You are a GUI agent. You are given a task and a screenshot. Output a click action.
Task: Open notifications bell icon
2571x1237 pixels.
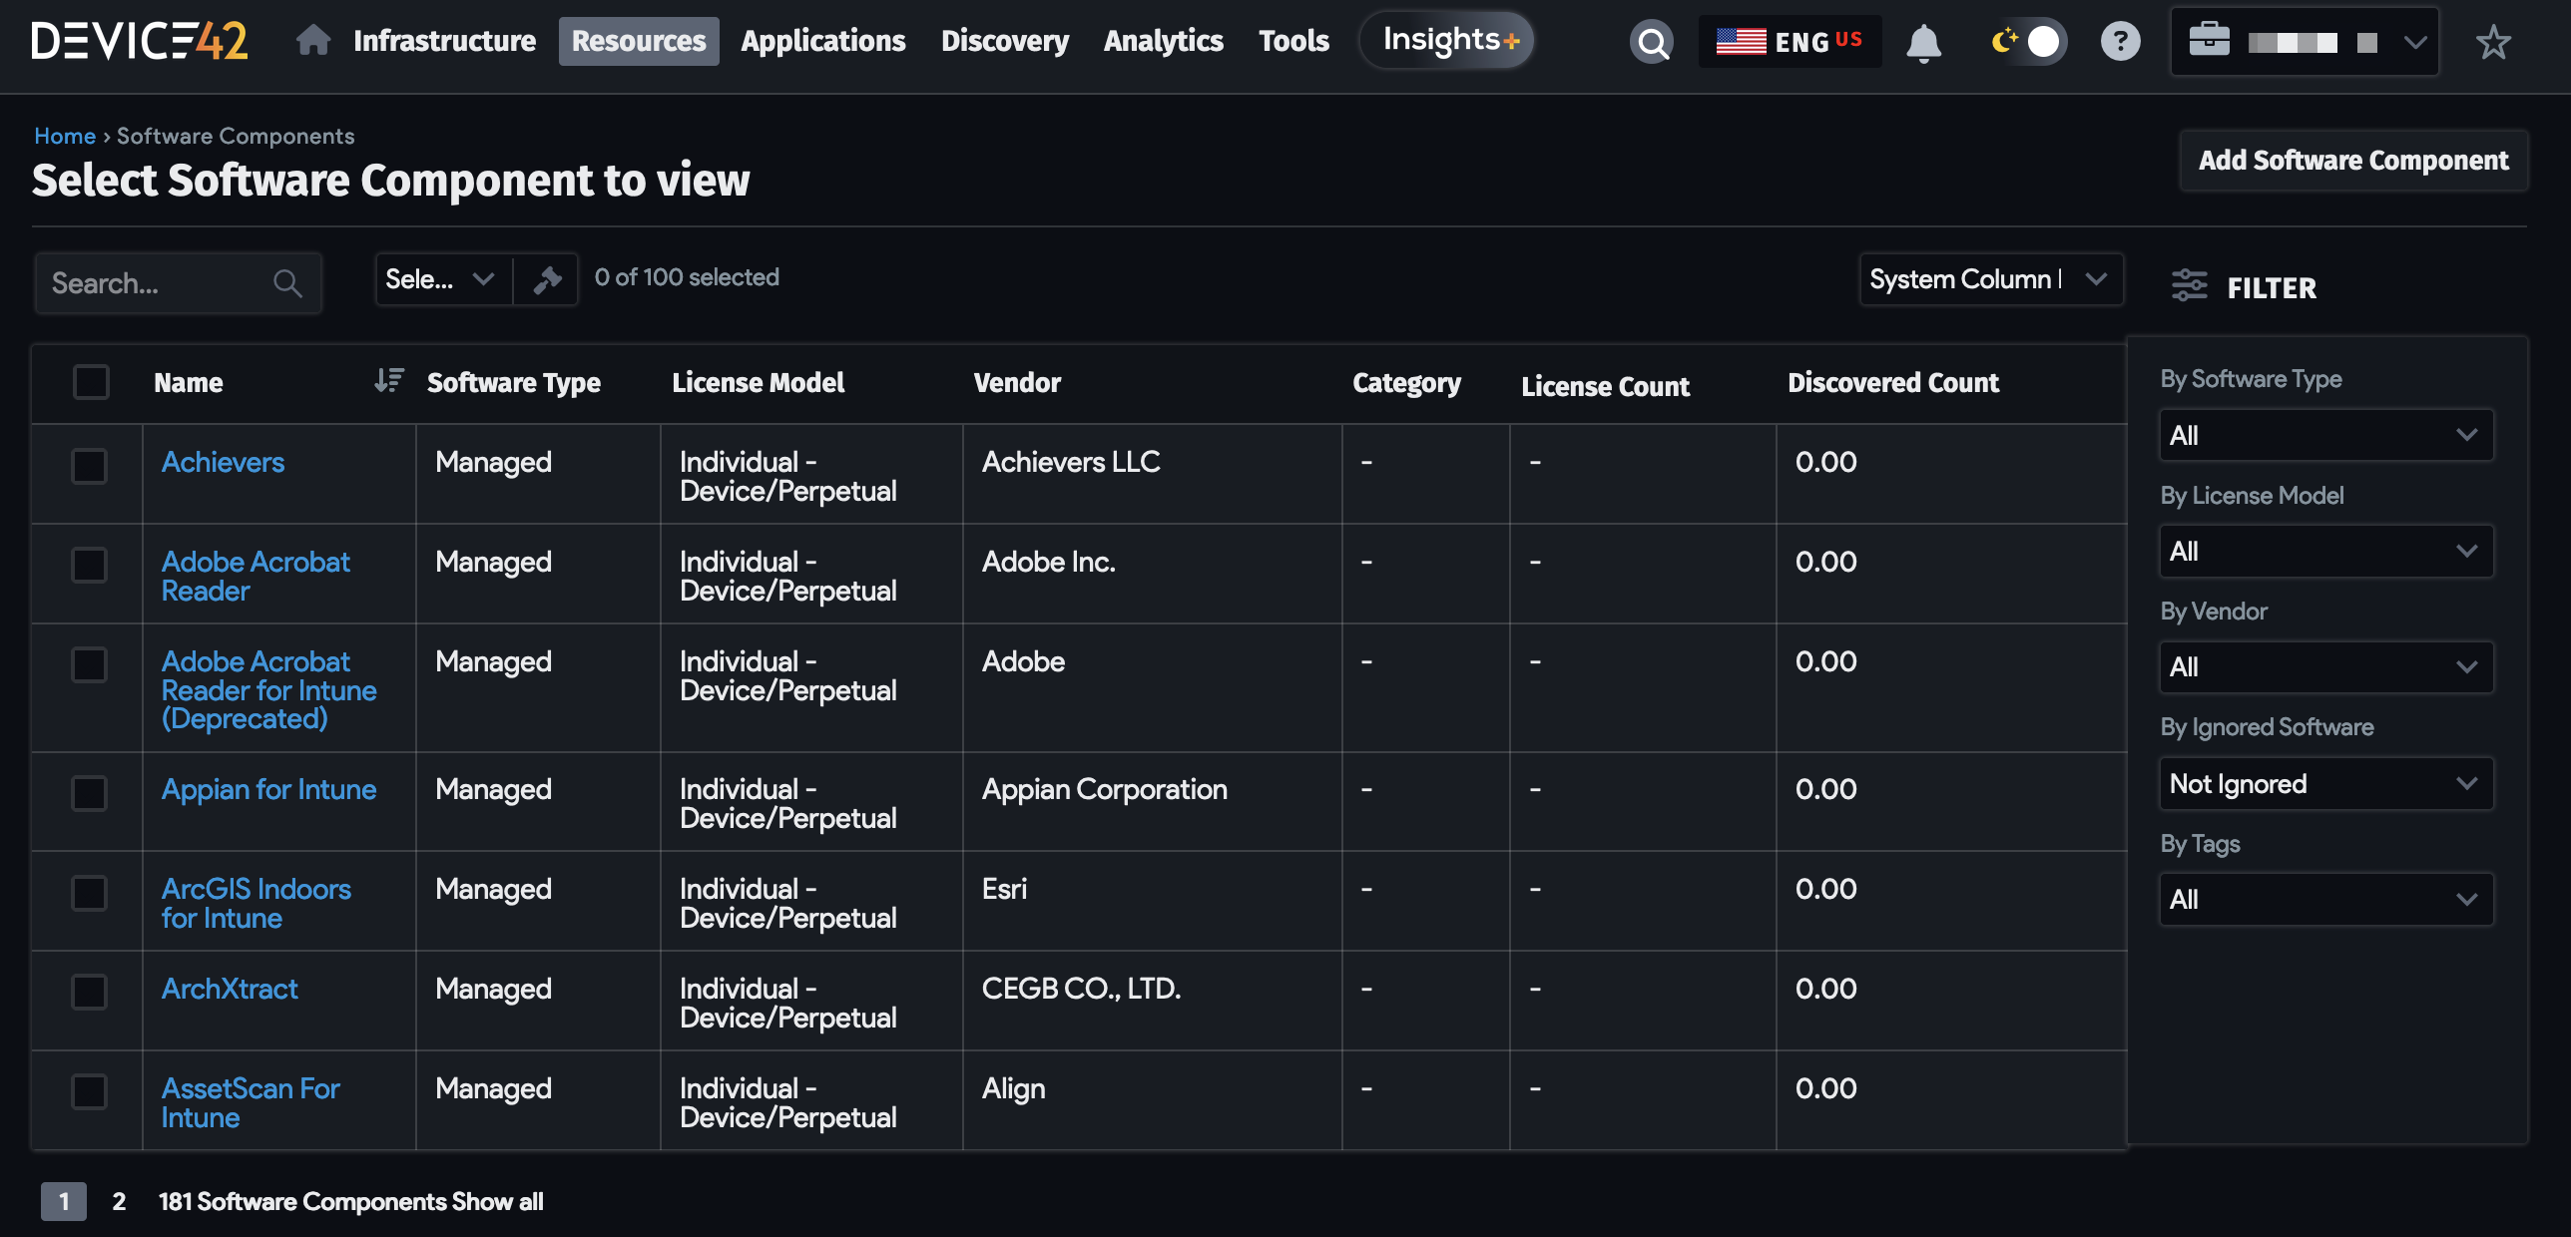(1923, 43)
